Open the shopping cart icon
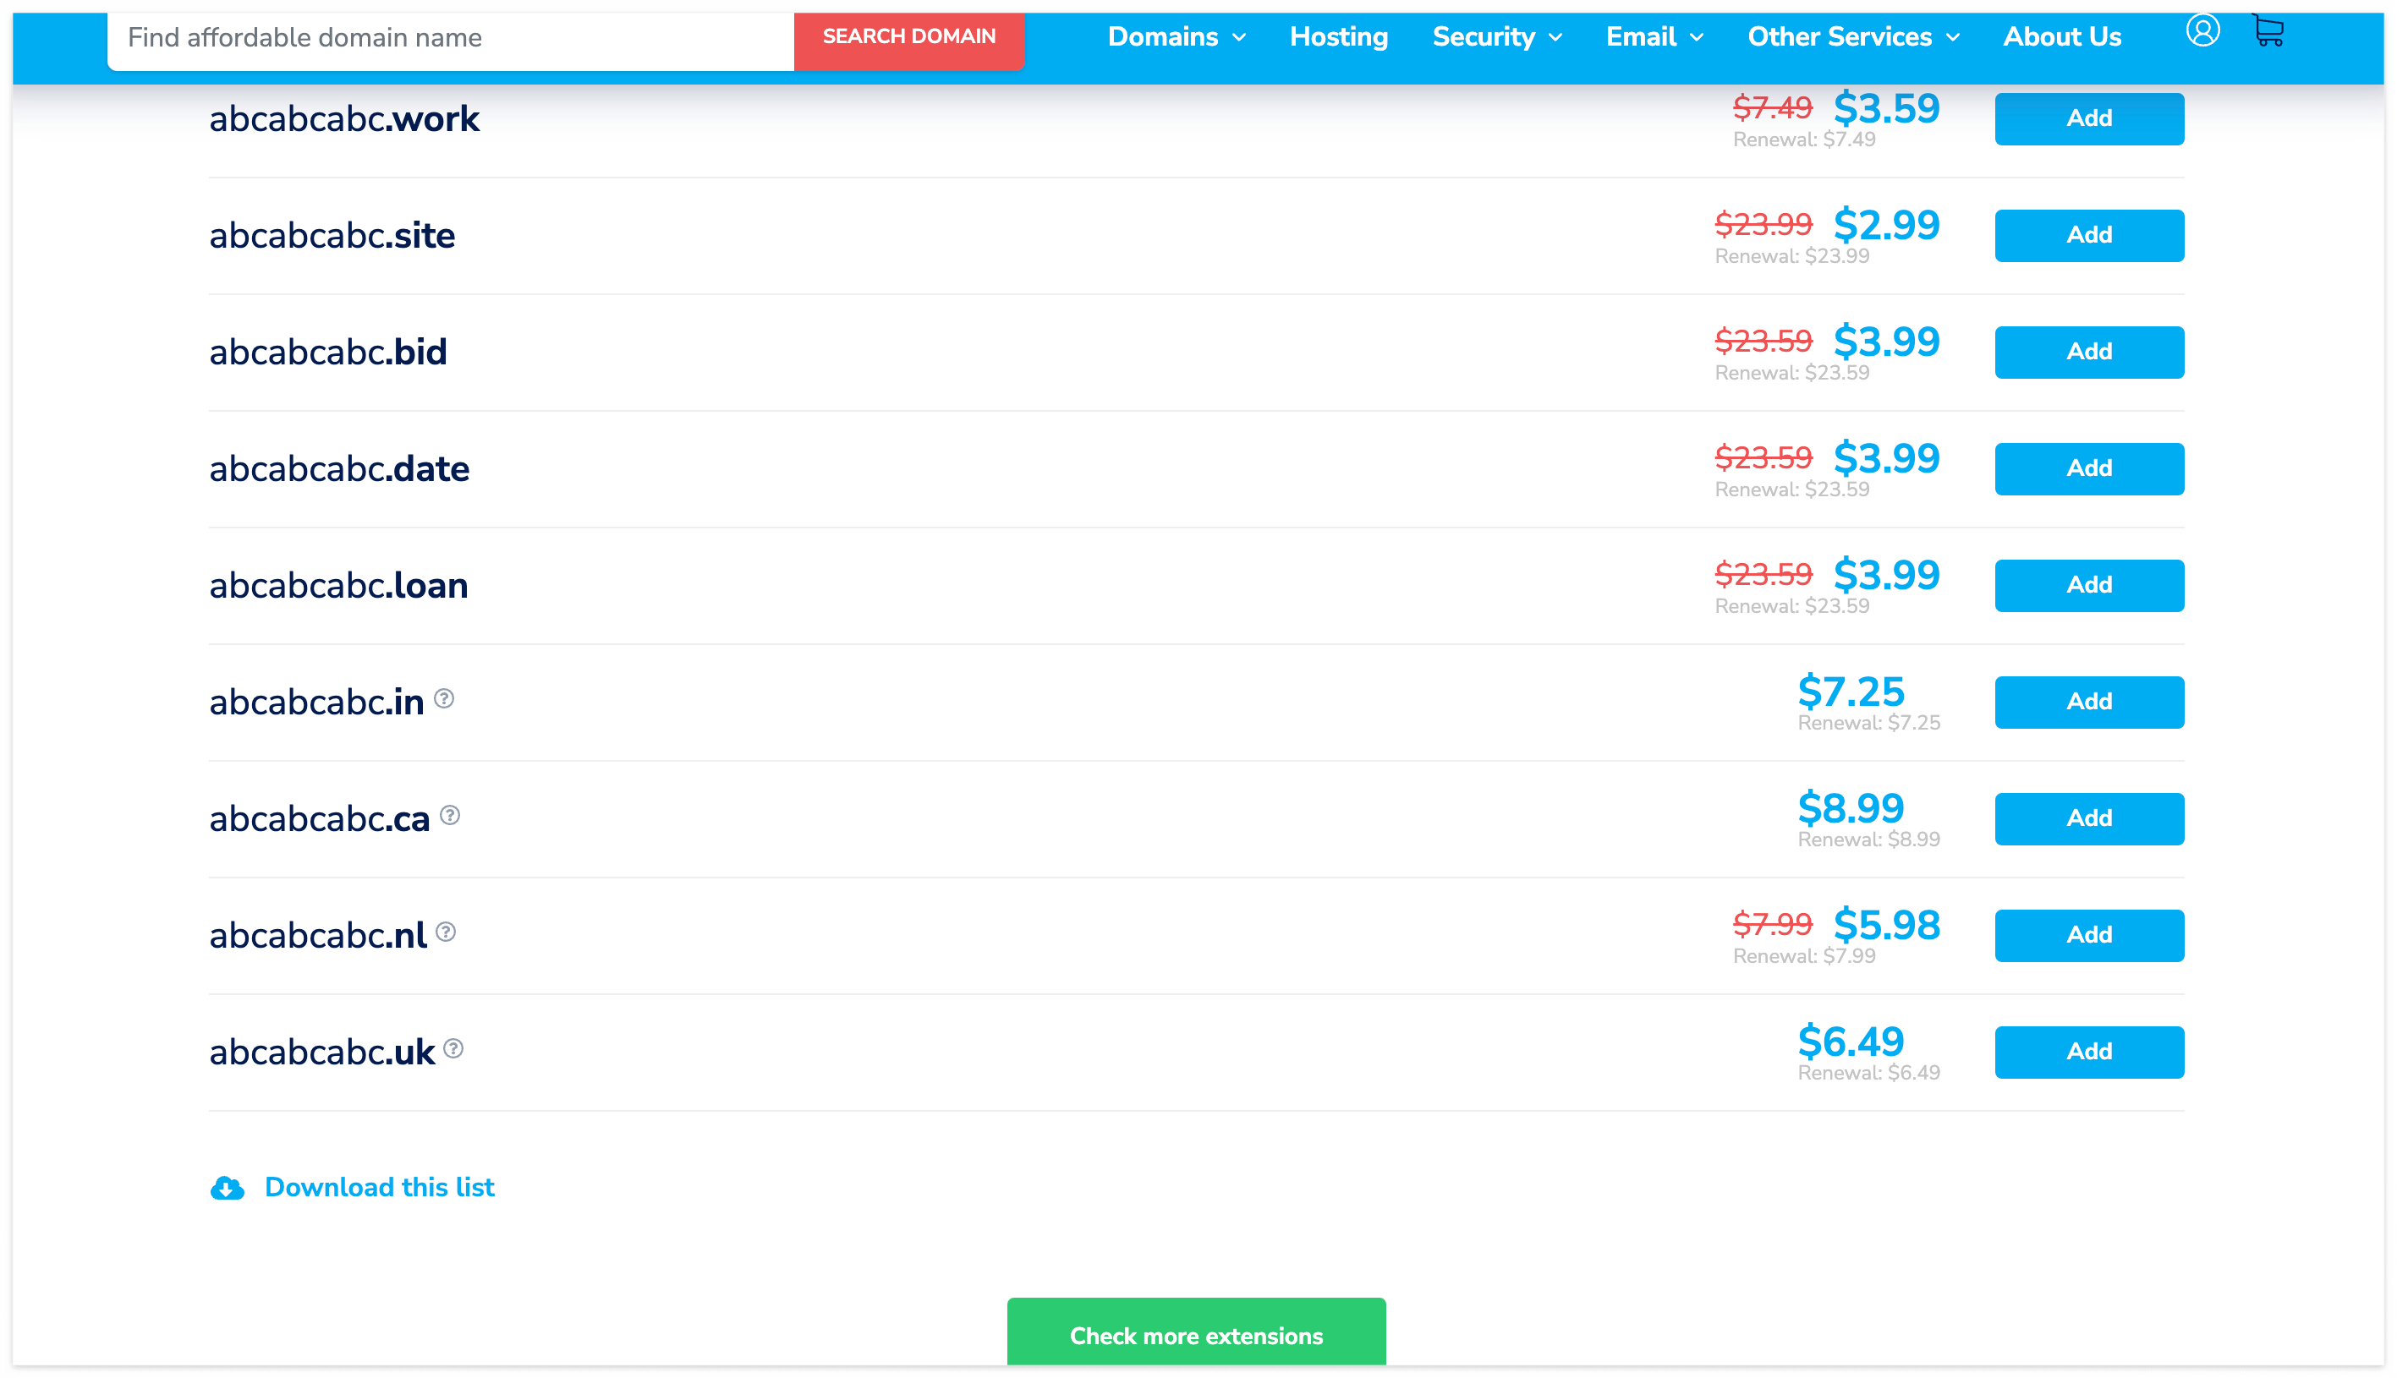This screenshot has height=1378, width=2397. click(x=2268, y=31)
